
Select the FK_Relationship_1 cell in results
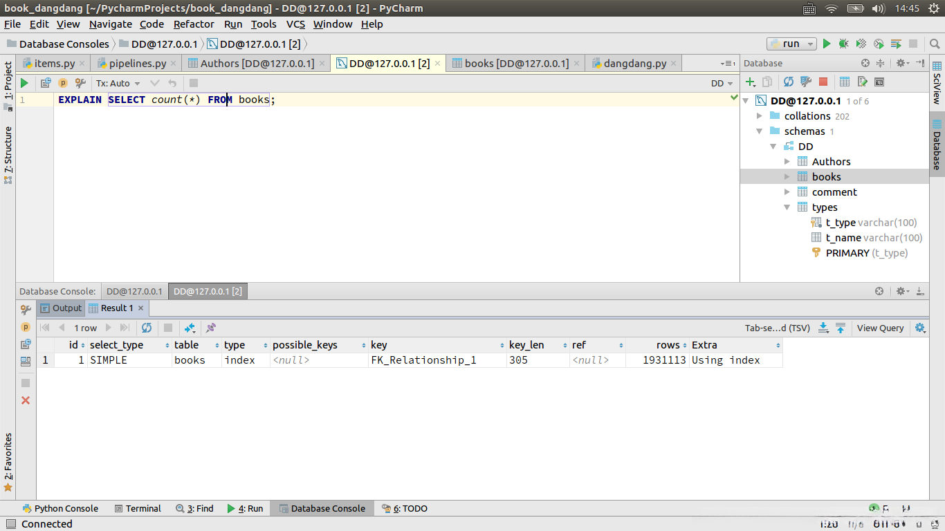(437, 360)
